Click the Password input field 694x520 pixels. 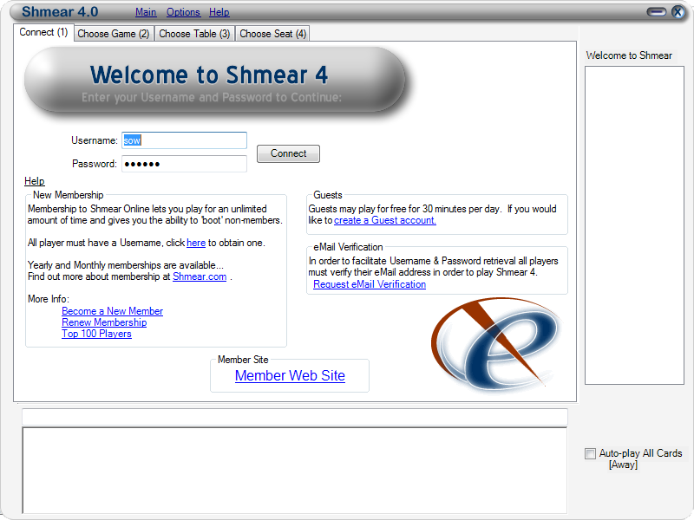pyautogui.click(x=184, y=164)
